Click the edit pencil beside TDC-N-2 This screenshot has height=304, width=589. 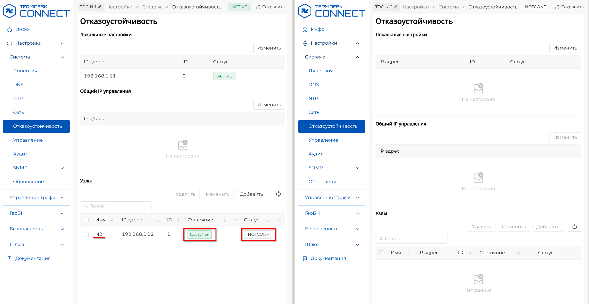click(x=396, y=7)
